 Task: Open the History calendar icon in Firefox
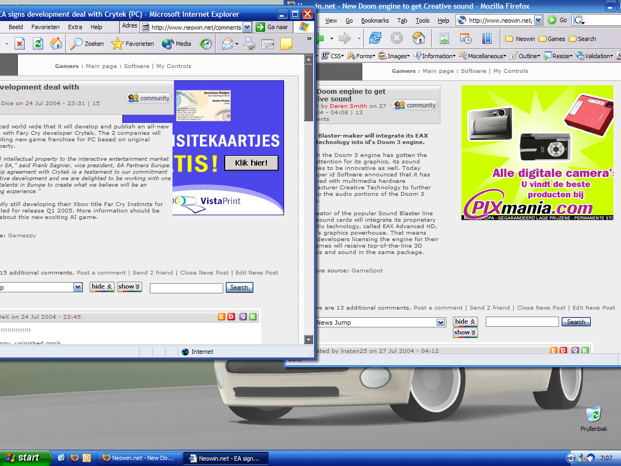point(466,38)
